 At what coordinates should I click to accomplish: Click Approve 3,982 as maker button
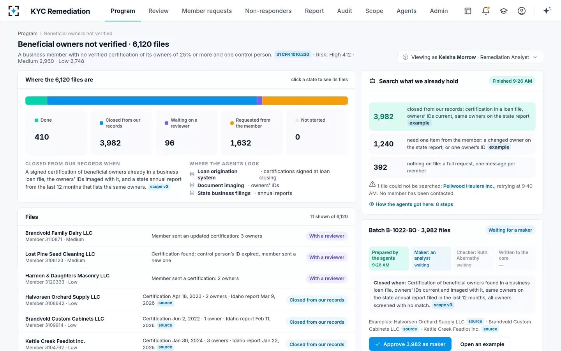tap(410, 344)
